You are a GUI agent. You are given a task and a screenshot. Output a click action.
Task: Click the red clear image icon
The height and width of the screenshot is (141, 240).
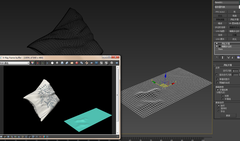[77, 63]
